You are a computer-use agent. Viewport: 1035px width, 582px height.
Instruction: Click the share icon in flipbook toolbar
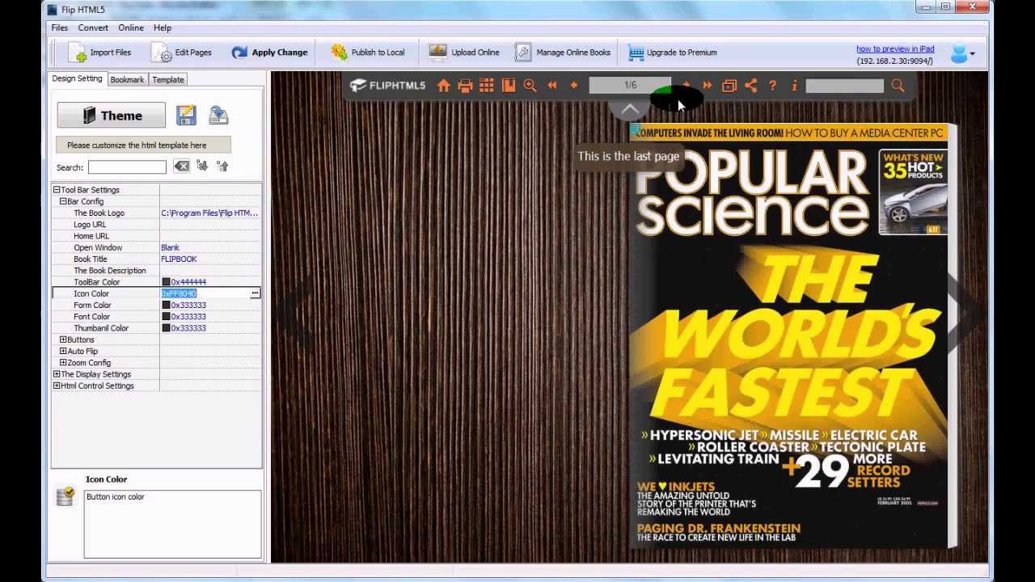tap(751, 86)
